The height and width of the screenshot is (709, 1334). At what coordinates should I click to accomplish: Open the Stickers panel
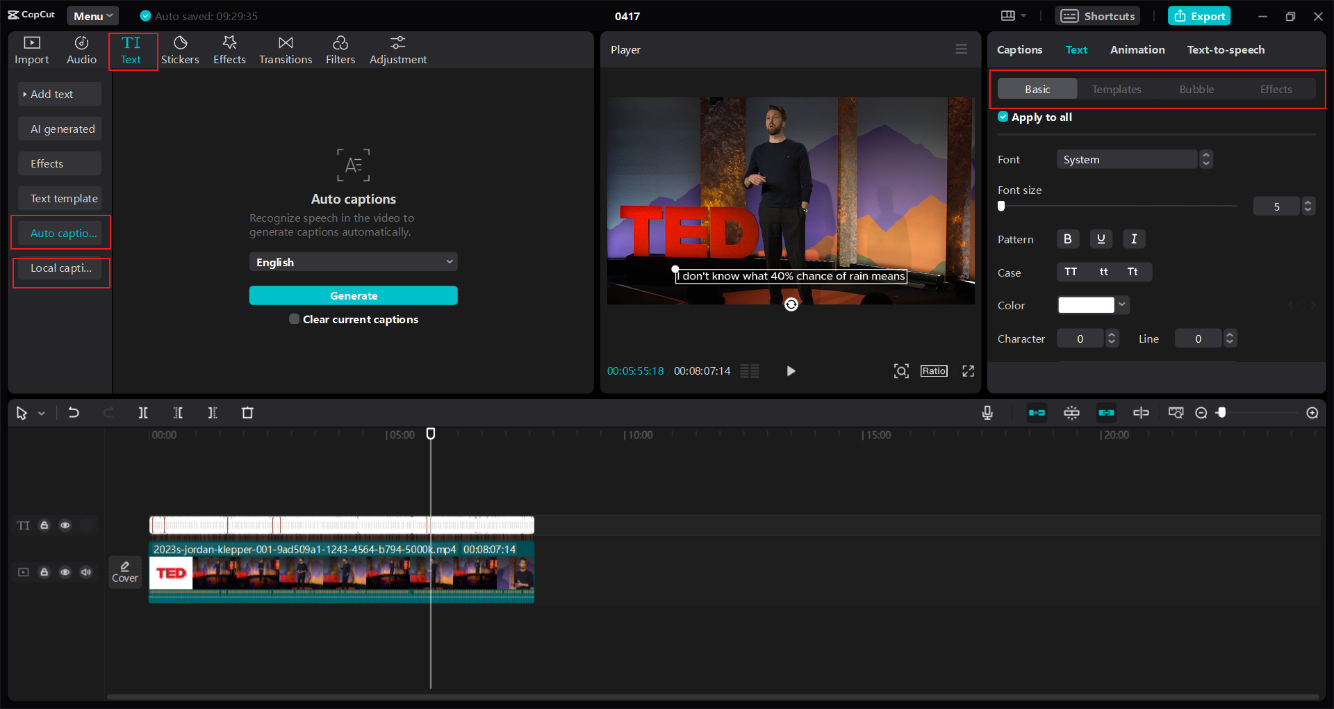pyautogui.click(x=180, y=49)
